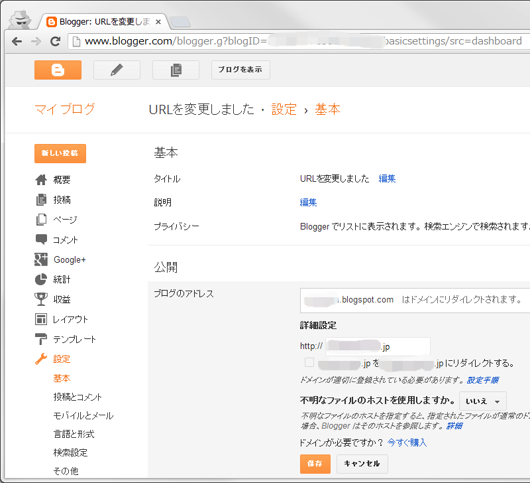This screenshot has width=530, height=483.
Task: Open the マイブログ link
Action: 65,109
